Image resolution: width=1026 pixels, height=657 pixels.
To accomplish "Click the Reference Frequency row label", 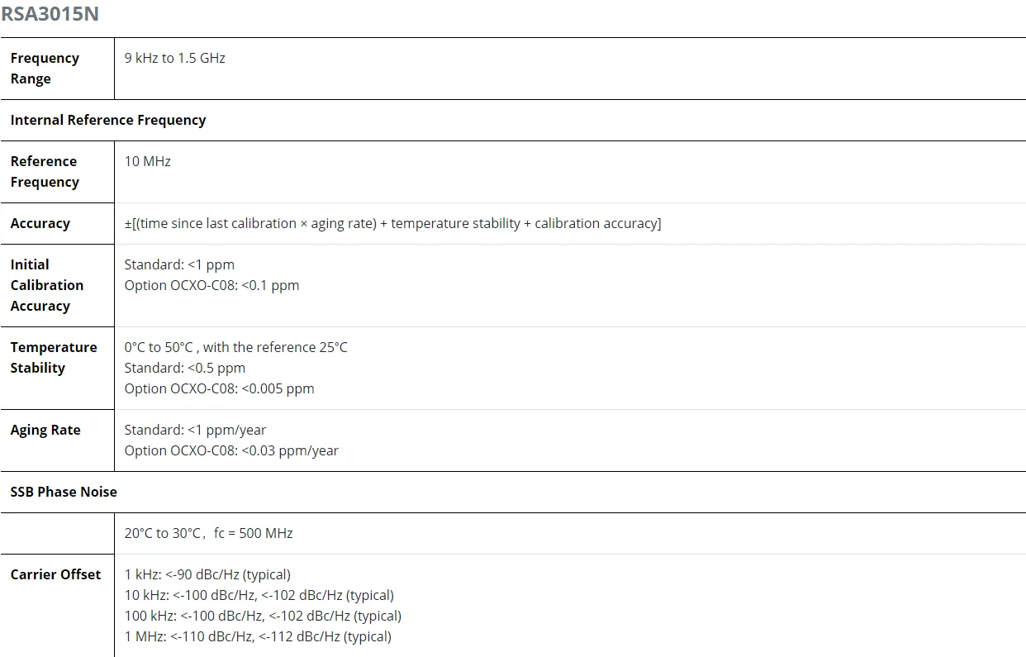I will (45, 172).
